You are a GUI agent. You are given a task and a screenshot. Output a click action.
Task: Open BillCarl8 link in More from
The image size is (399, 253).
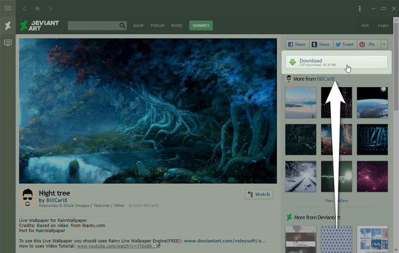click(x=326, y=79)
